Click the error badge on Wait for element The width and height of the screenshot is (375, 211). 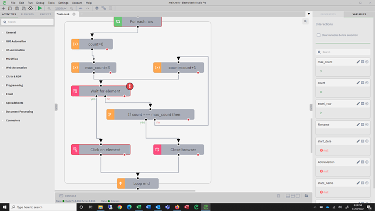tap(130, 86)
